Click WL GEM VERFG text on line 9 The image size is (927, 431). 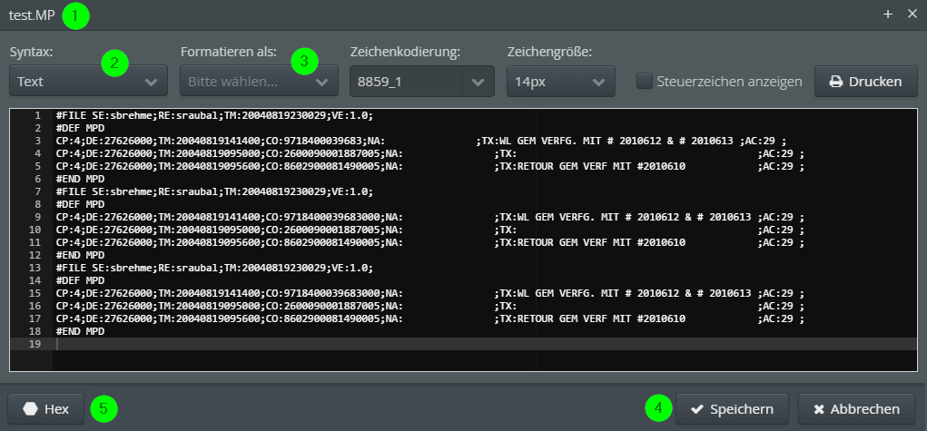coord(557,218)
